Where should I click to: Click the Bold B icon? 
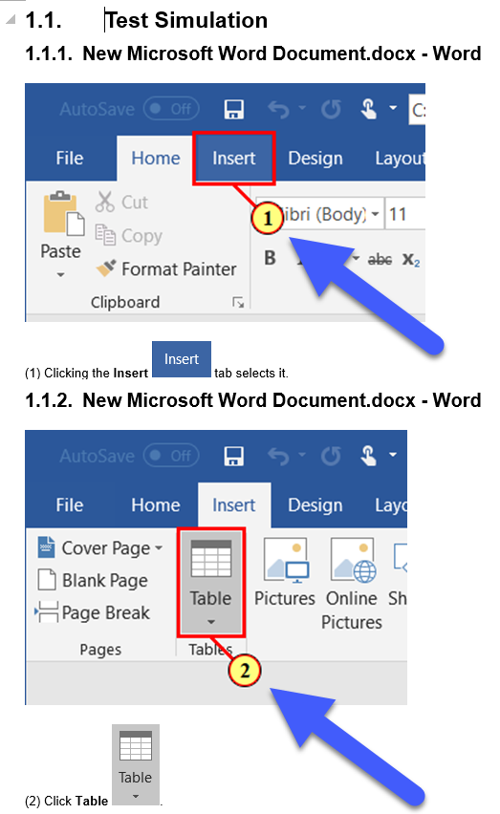coord(270,258)
